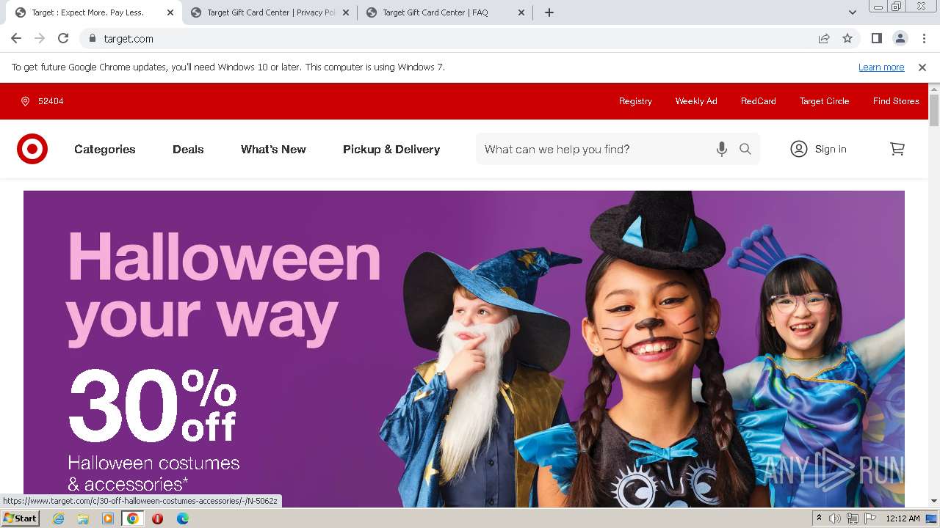The image size is (940, 528).
Task: Click the browser reload button
Action: pos(63,38)
